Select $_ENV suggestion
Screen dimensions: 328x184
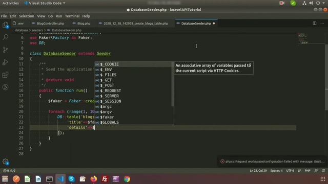coord(133,70)
